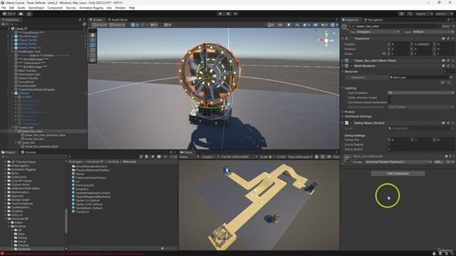Select Main Camera in the Hierarchy
The image size is (456, 256).
pos(27,70)
